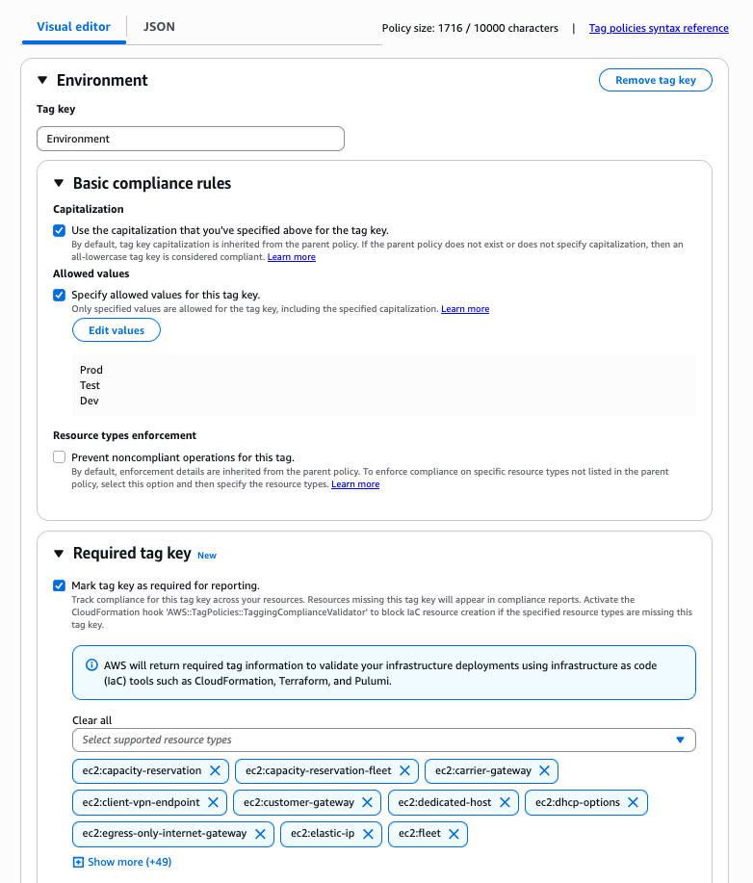Switch to the JSON tab
Screen dimensions: 753x883
pyautogui.click(x=158, y=26)
